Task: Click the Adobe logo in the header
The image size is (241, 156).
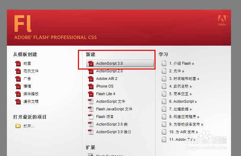Action: 222,20
